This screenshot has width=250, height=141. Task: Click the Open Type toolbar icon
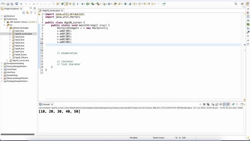pyautogui.click(x=115, y=4)
